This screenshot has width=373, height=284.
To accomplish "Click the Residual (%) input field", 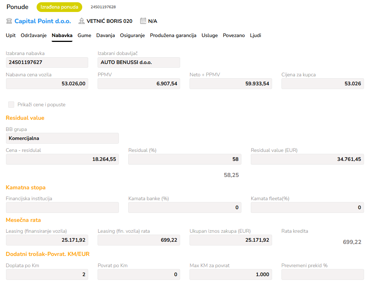I will 185,159.
